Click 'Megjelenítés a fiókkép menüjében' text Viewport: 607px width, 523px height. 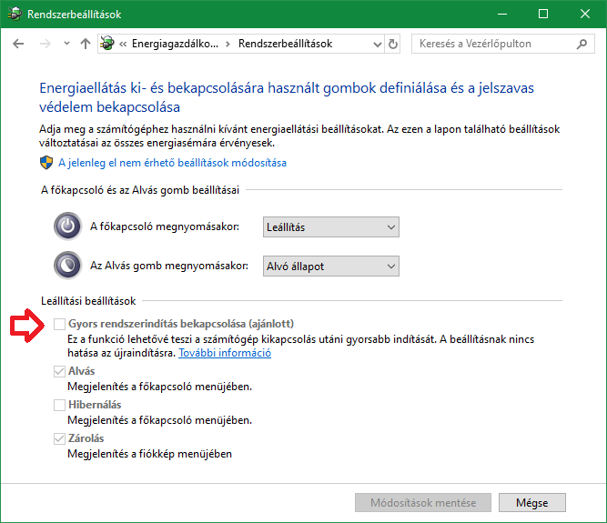pyautogui.click(x=149, y=454)
